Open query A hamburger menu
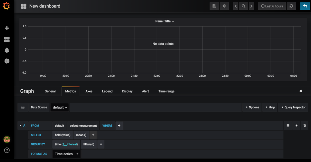 (x=288, y=126)
